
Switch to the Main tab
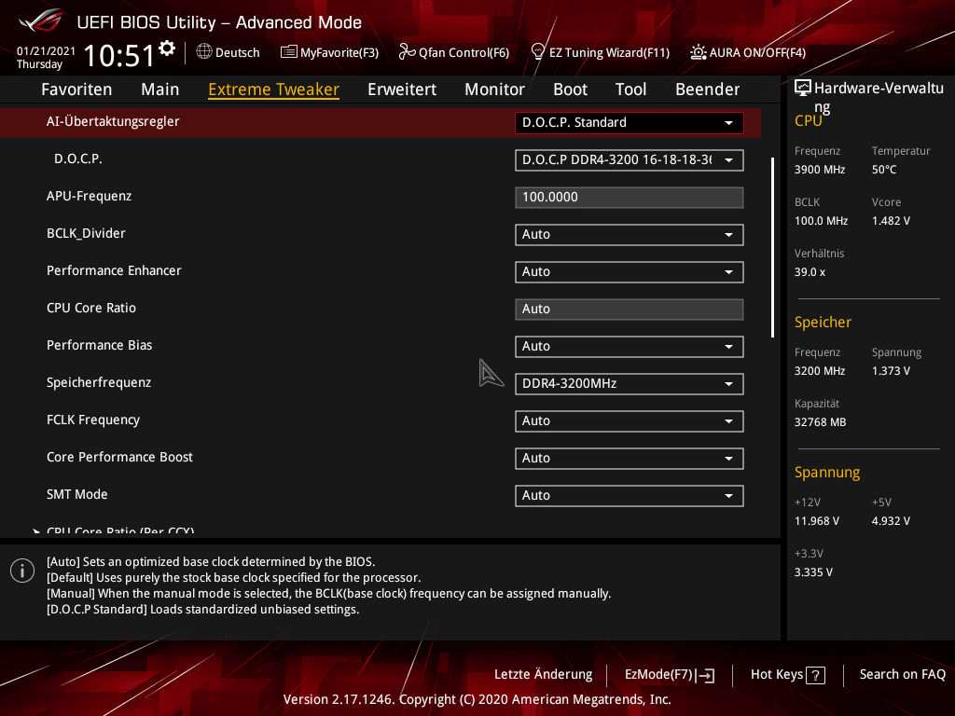pyautogui.click(x=160, y=89)
